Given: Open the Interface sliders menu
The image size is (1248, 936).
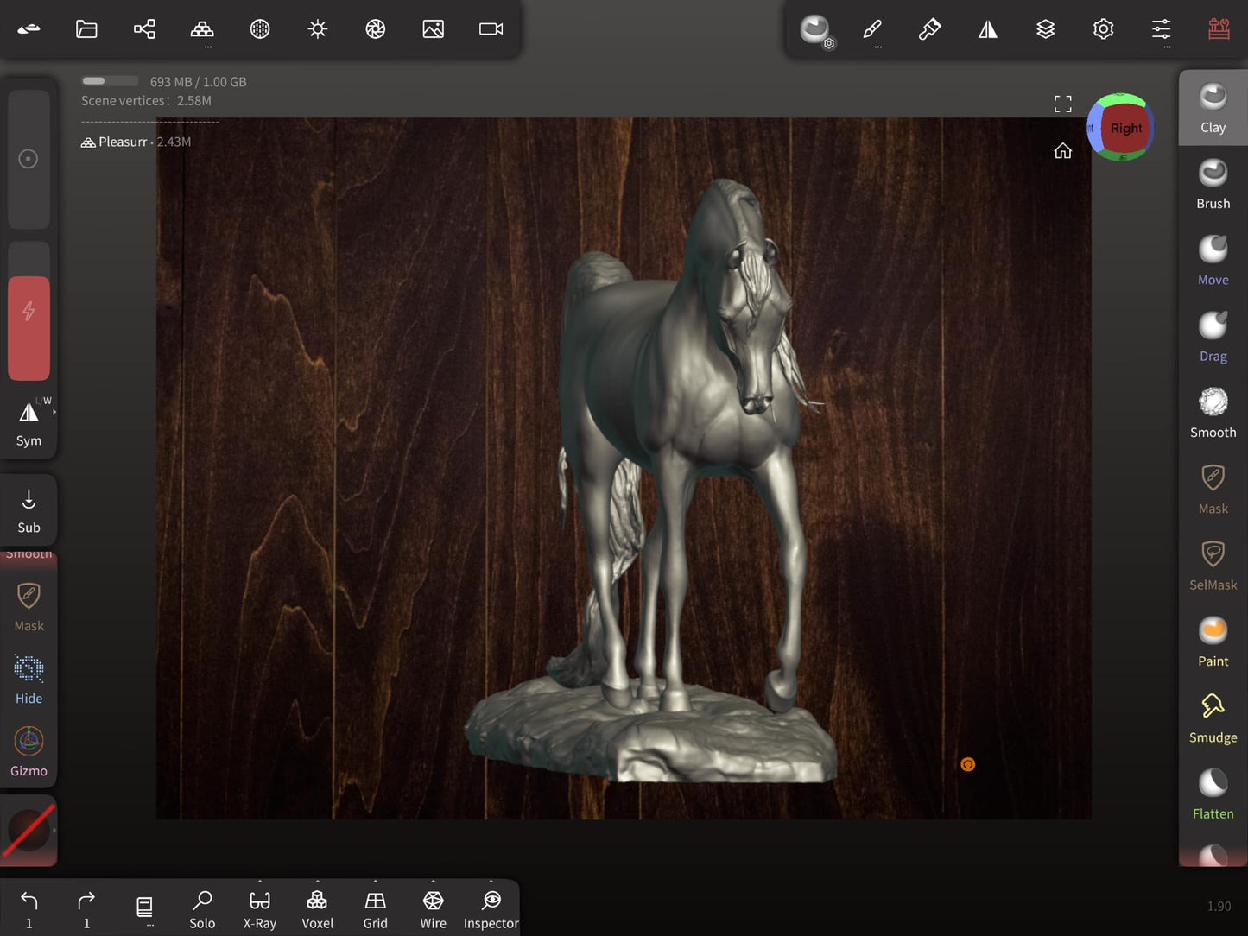Looking at the screenshot, I should (x=1161, y=29).
